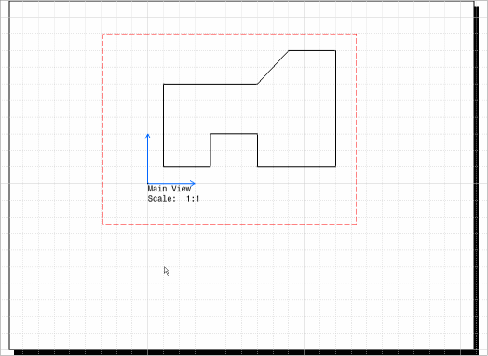This screenshot has height=356, width=488.
Task: Select the bottom-left horizontal edge of the profile
Action: point(187,166)
